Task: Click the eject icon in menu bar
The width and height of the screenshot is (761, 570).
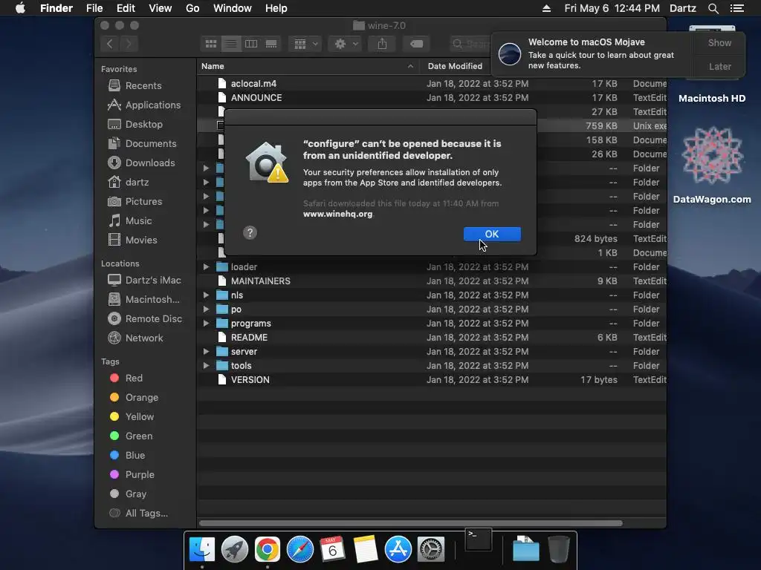Action: pyautogui.click(x=546, y=8)
